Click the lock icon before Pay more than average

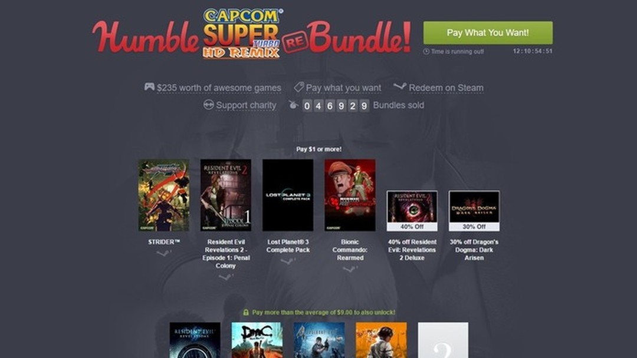[x=246, y=313]
